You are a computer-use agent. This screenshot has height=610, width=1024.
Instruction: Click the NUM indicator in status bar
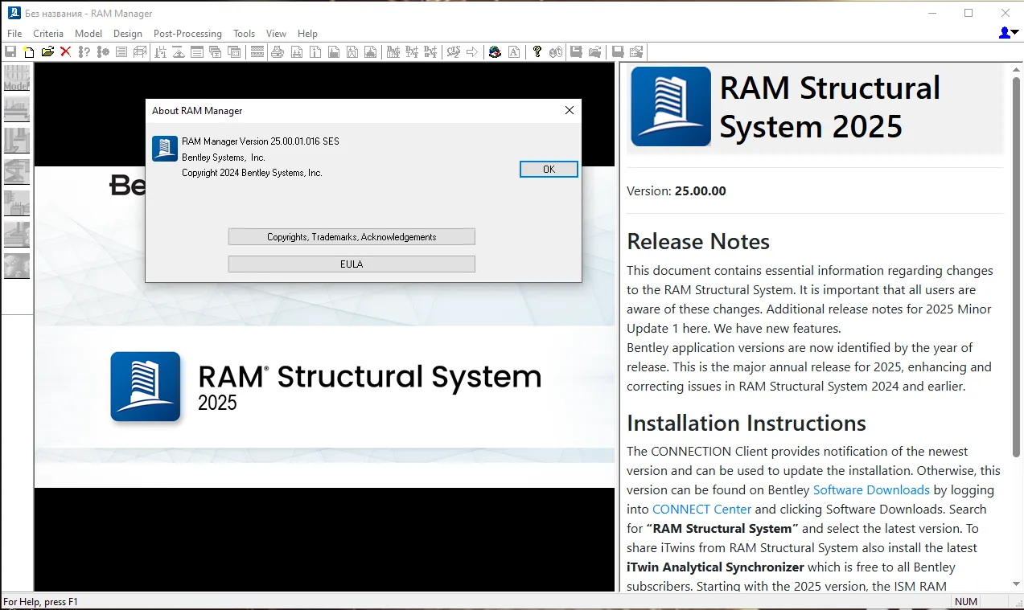(965, 601)
